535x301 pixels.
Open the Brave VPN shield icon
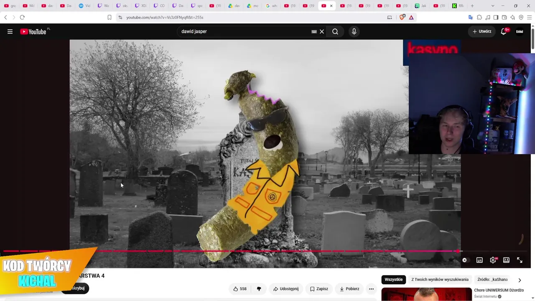(521, 17)
